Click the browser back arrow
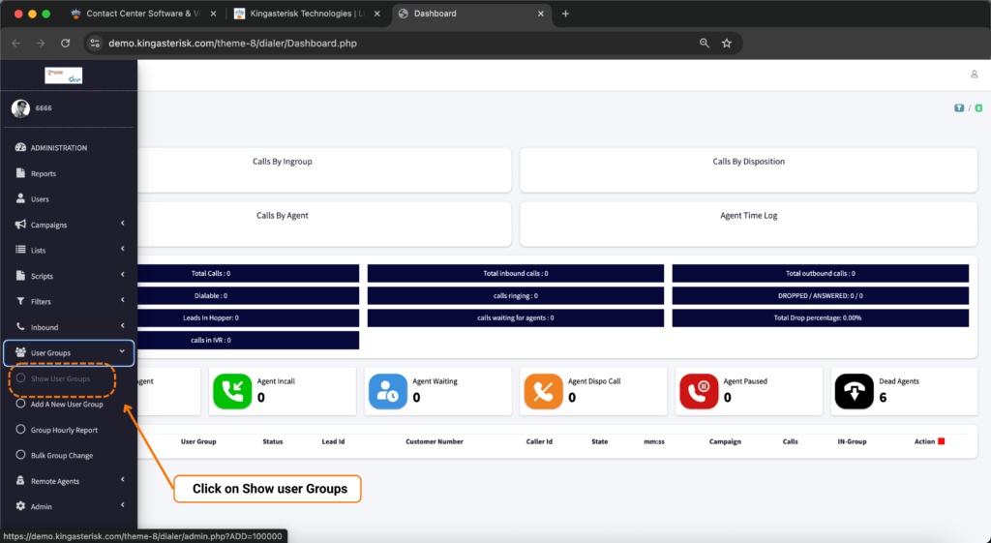991x543 pixels. (x=15, y=43)
